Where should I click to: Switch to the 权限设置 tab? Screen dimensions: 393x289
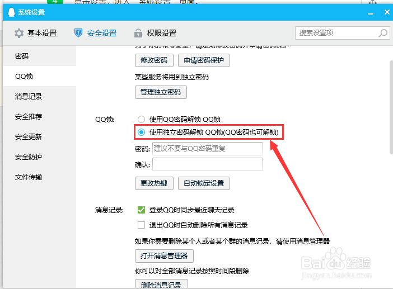tap(156, 33)
